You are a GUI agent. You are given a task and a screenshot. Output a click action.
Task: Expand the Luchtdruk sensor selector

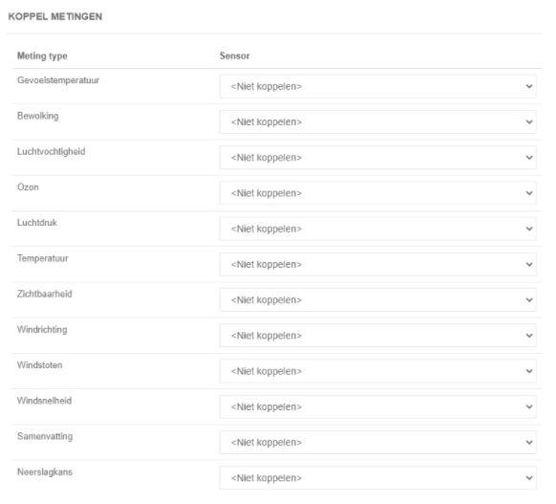click(378, 229)
